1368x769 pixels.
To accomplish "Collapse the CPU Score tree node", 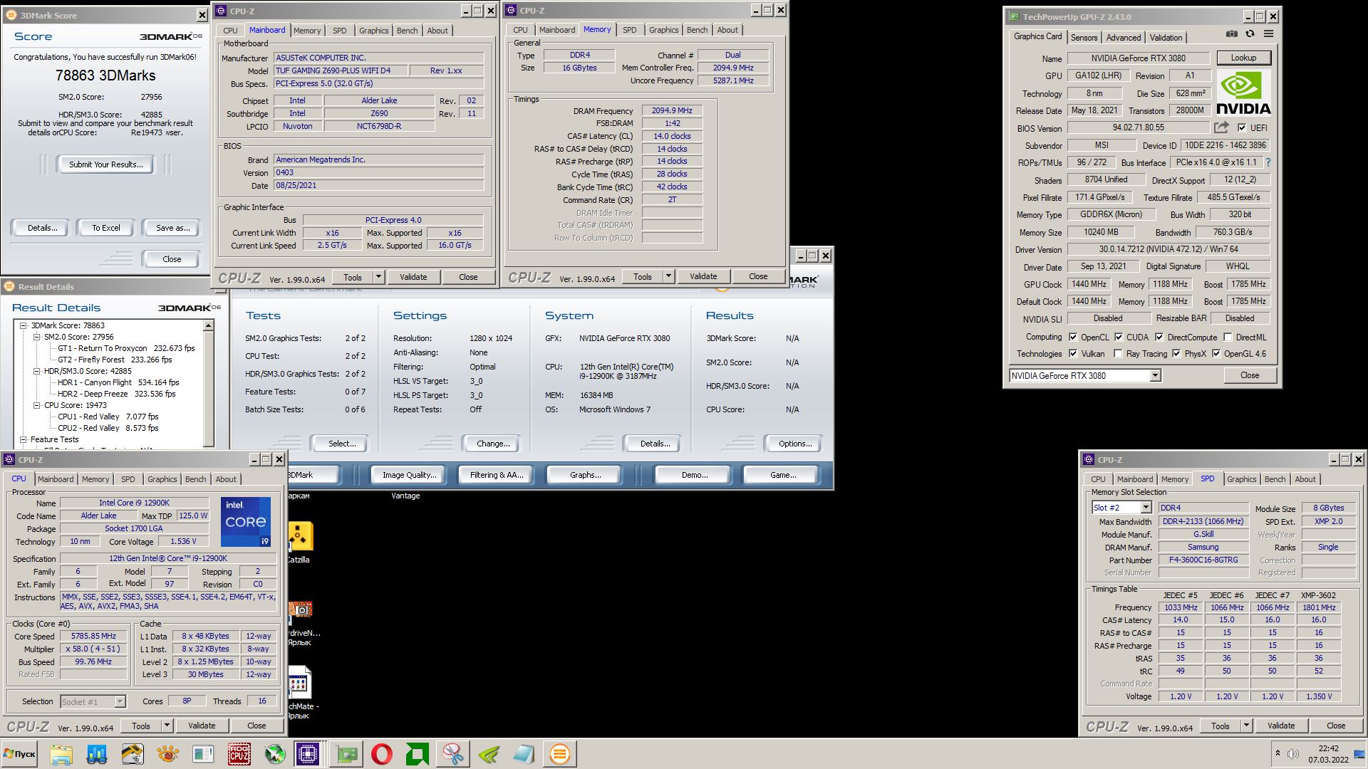I will (37, 405).
